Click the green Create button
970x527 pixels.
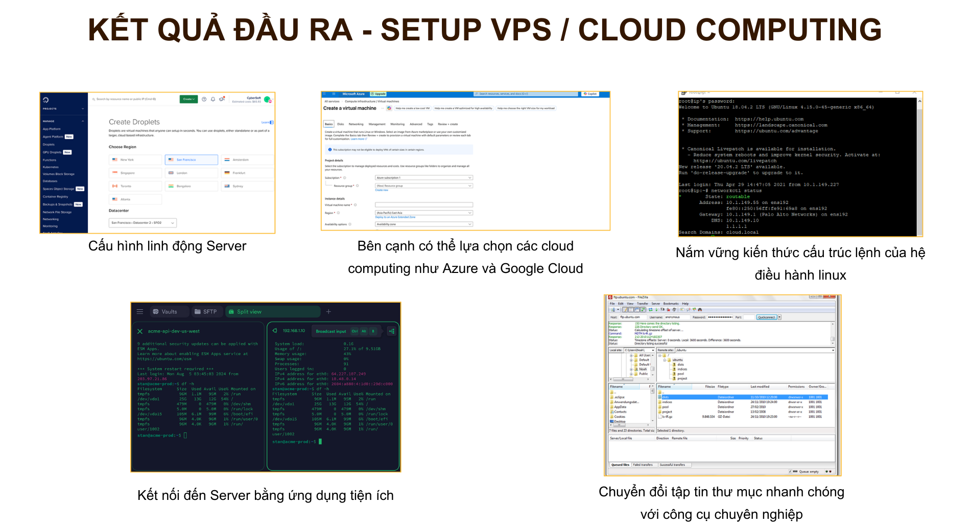pyautogui.click(x=188, y=99)
